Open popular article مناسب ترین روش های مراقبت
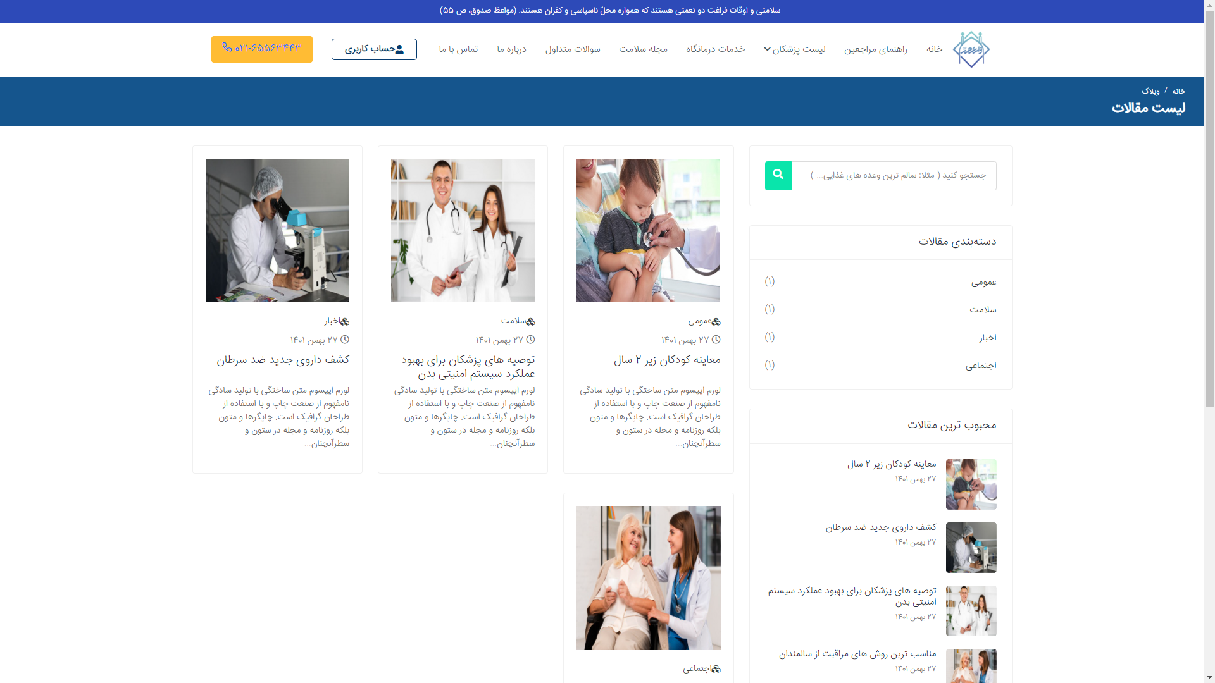 857,654
